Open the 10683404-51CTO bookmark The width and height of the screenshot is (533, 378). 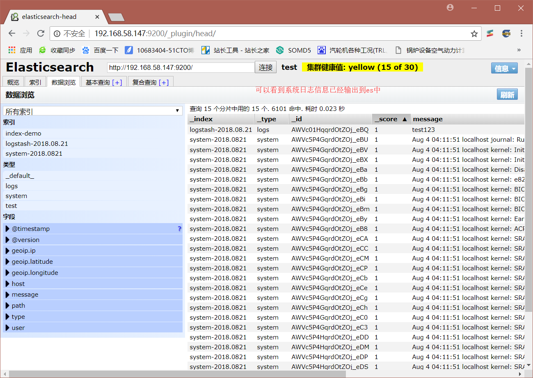click(159, 50)
